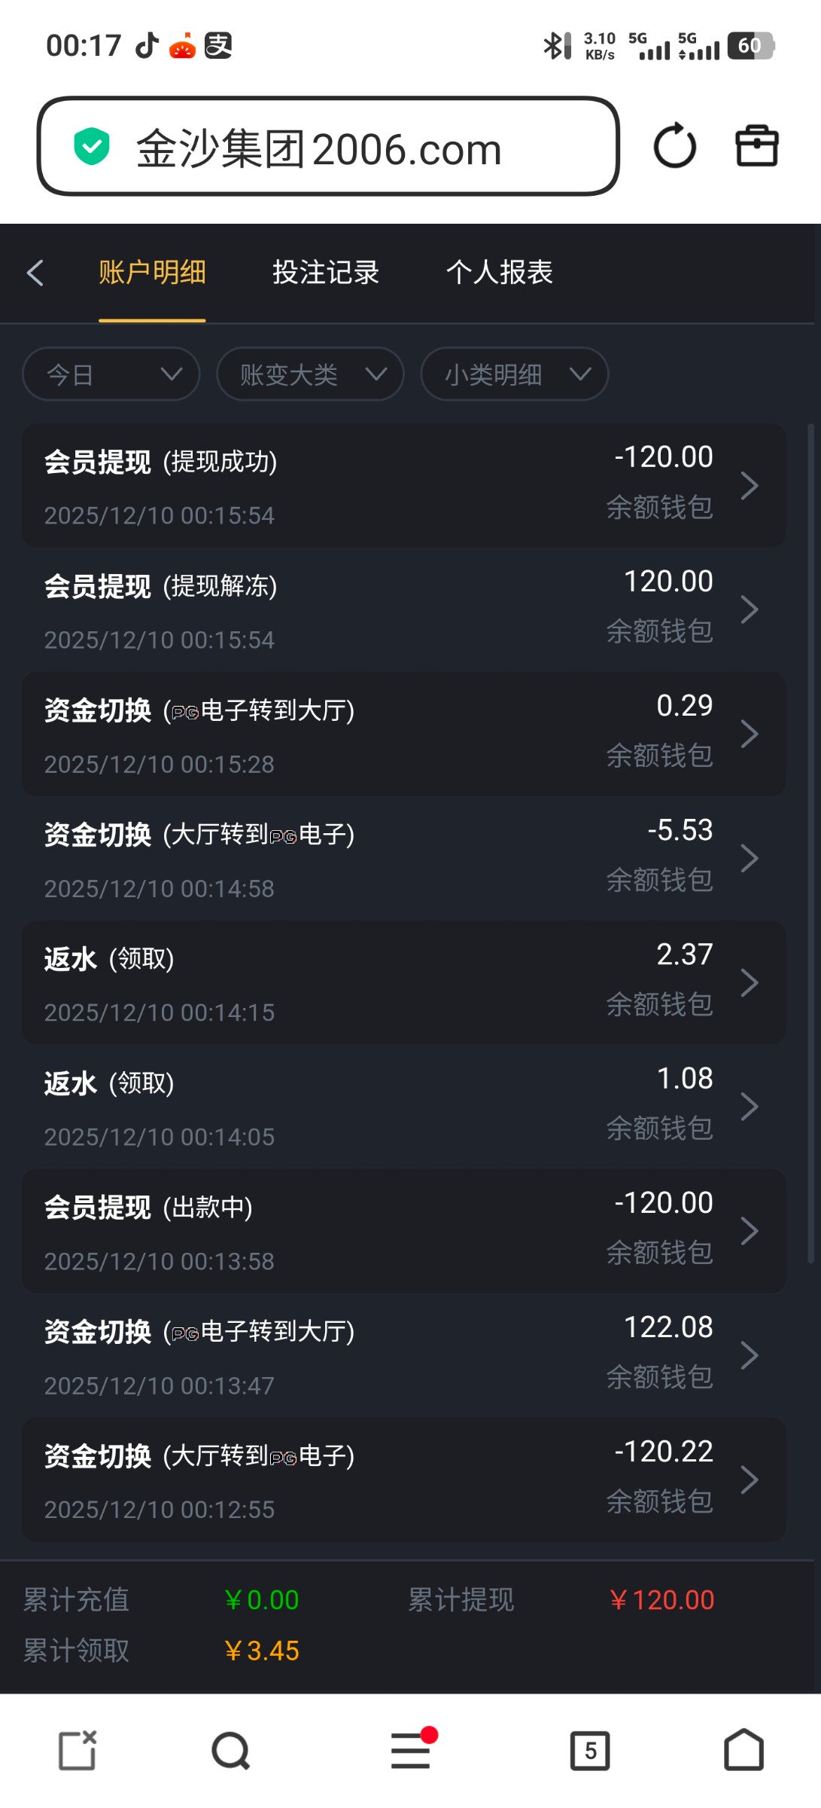The height and width of the screenshot is (1808, 821).
Task: Tap the address bar with 金沙集团2006.com
Action: pyautogui.click(x=328, y=146)
